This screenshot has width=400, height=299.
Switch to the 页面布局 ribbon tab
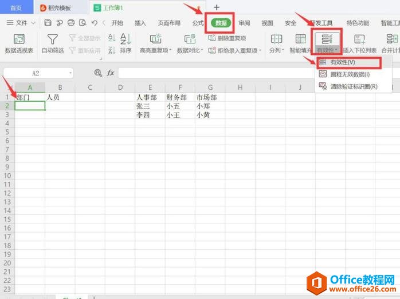[169, 23]
